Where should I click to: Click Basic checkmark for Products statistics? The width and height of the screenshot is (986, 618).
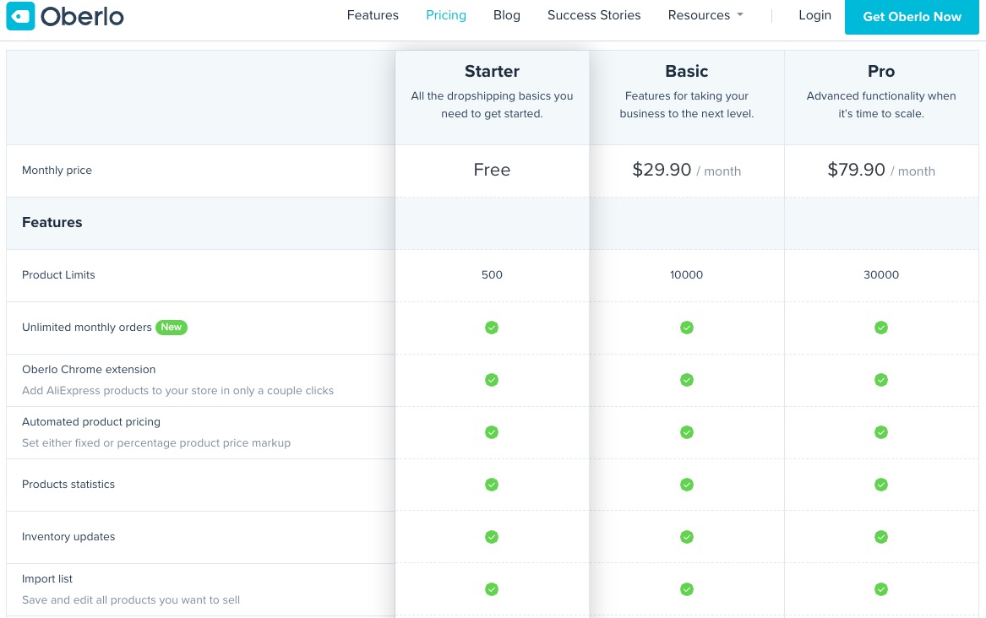point(687,485)
